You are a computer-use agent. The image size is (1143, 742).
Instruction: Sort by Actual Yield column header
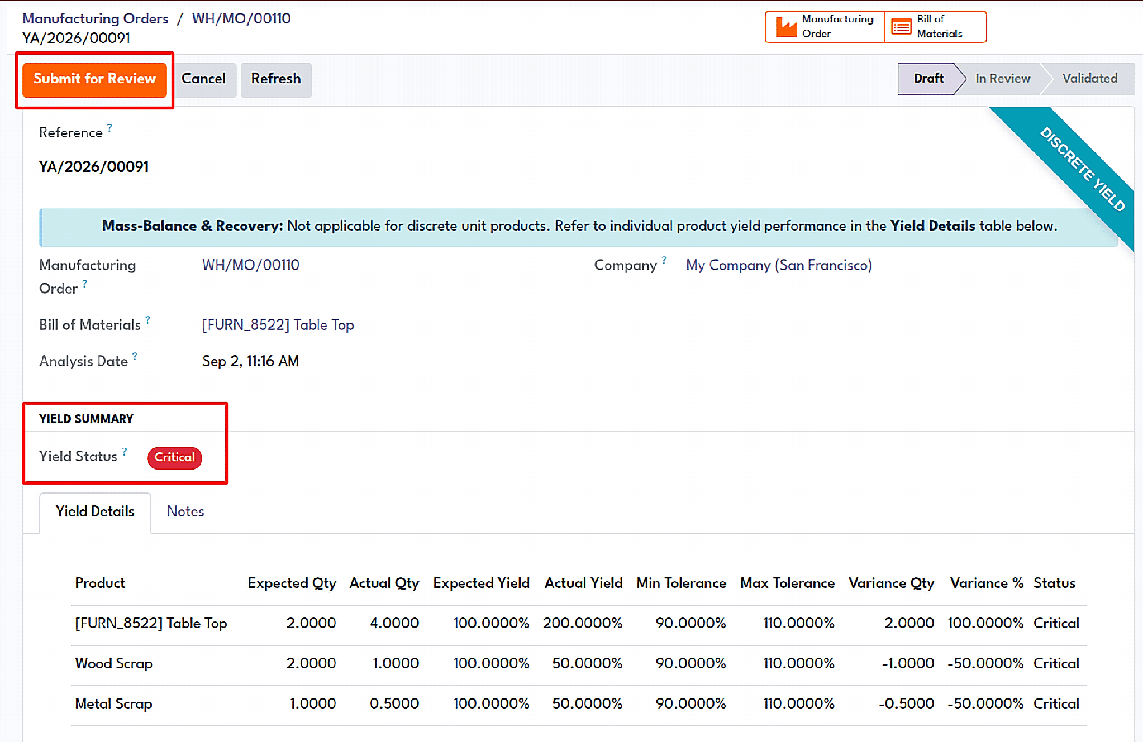point(583,583)
